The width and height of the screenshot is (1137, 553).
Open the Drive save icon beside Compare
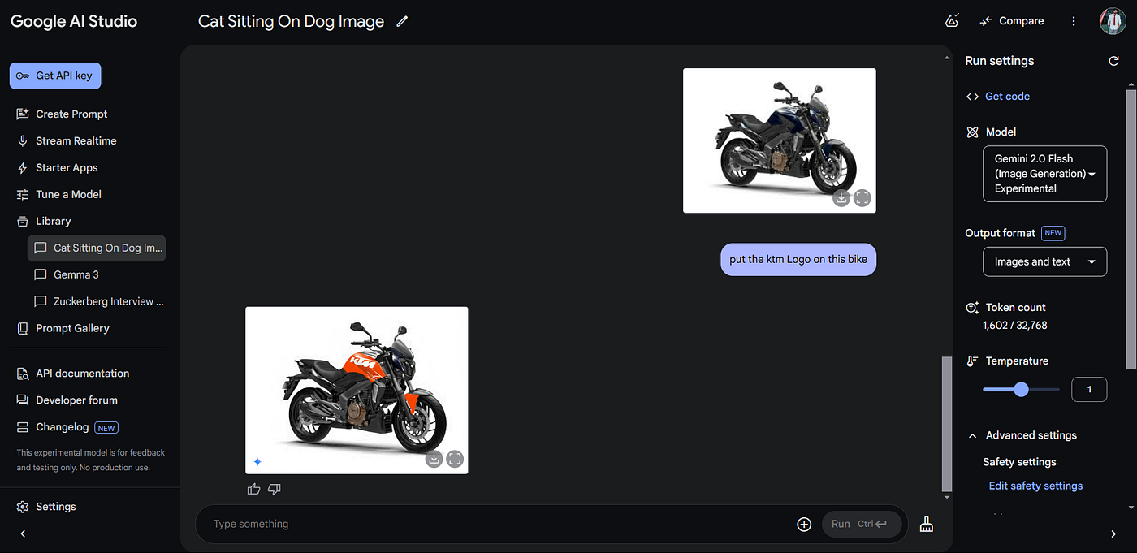tap(953, 21)
